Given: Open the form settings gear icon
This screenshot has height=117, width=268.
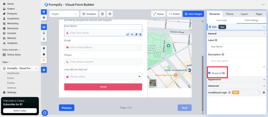Looking at the screenshot, I should pos(110,14).
